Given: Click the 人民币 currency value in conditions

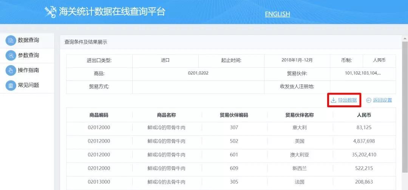Looking at the screenshot, I should [x=379, y=60].
